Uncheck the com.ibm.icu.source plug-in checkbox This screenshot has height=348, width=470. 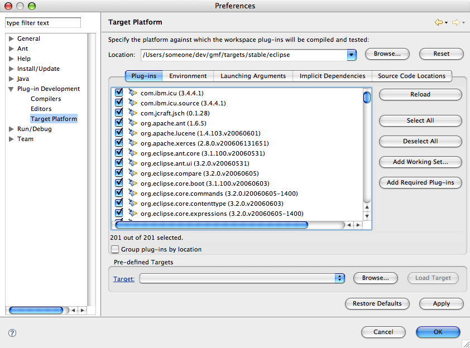pyautogui.click(x=119, y=102)
